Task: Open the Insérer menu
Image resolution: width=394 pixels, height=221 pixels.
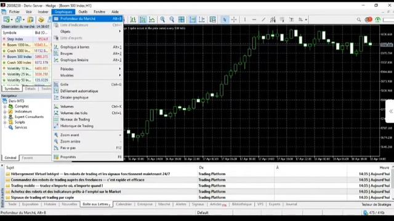Action: click(43, 12)
